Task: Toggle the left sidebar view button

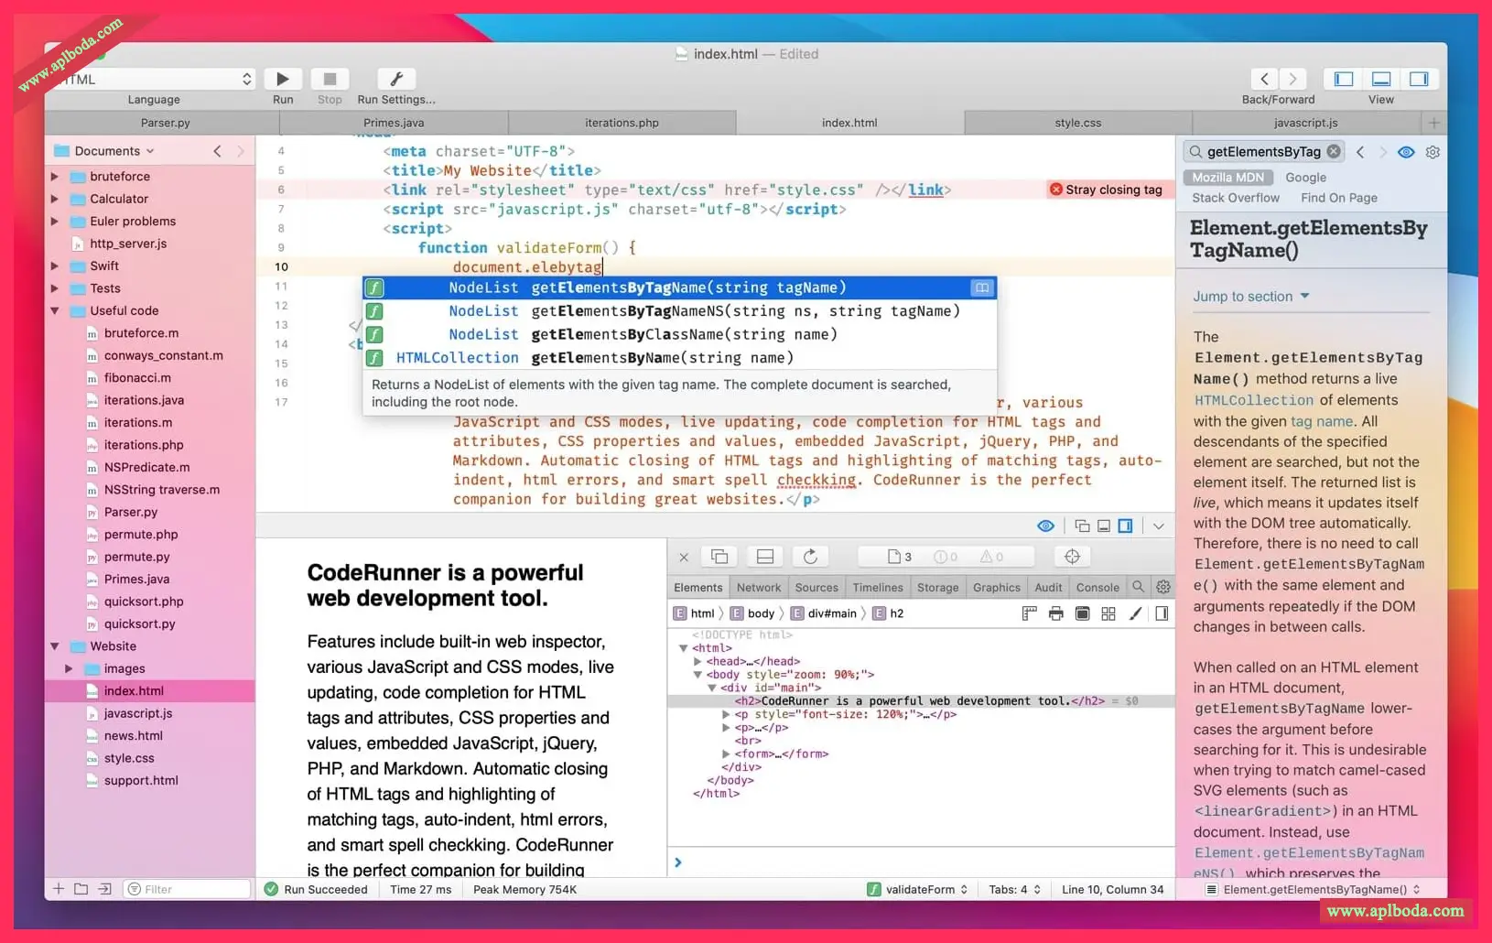Action: pyautogui.click(x=1344, y=80)
